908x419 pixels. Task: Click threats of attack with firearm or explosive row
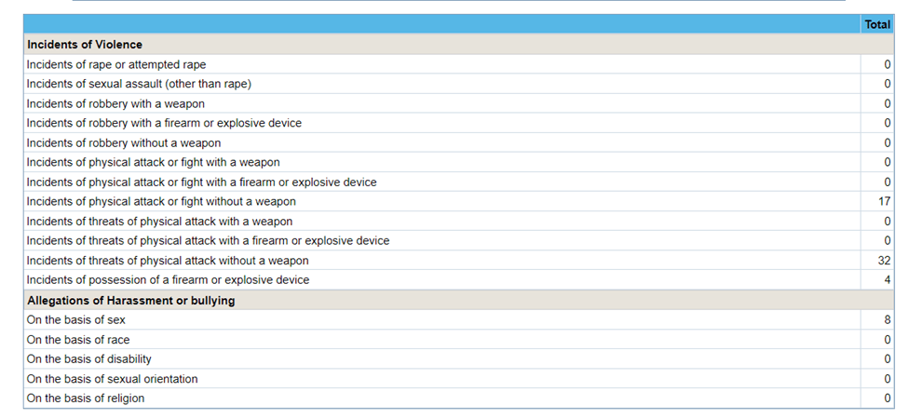208,241
